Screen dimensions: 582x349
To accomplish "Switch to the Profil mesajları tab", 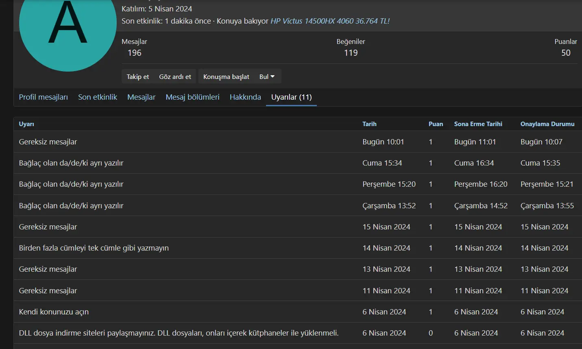I will point(44,97).
